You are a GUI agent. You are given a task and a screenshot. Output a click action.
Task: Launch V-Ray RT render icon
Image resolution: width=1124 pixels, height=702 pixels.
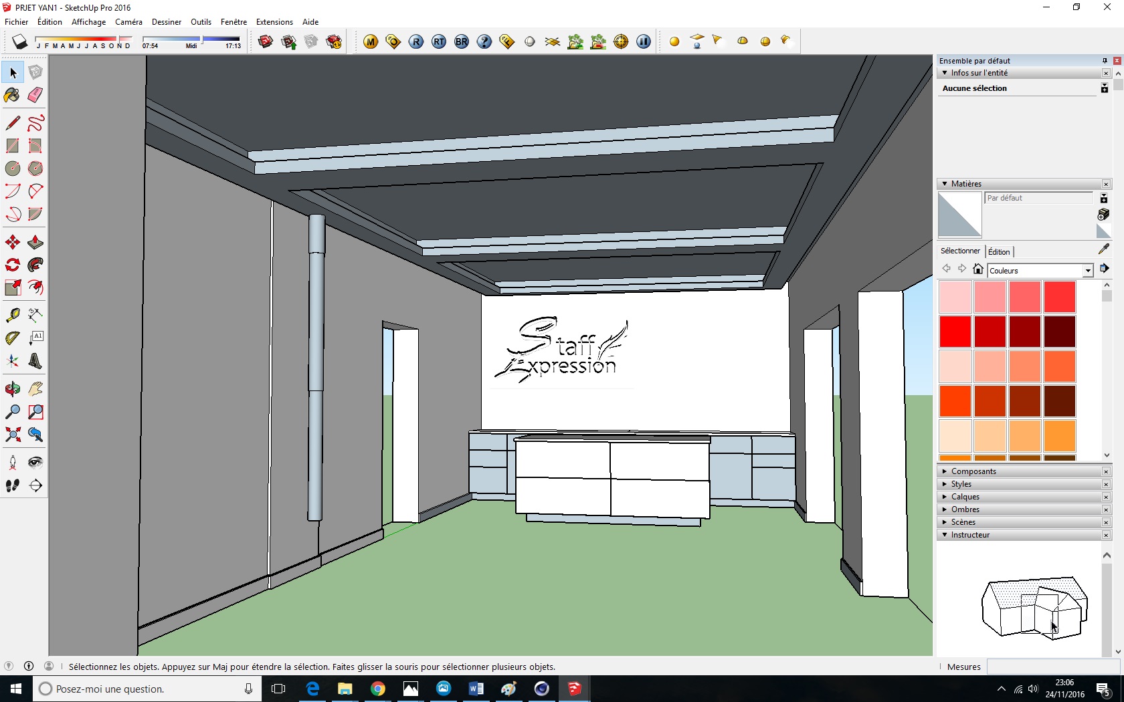point(439,41)
